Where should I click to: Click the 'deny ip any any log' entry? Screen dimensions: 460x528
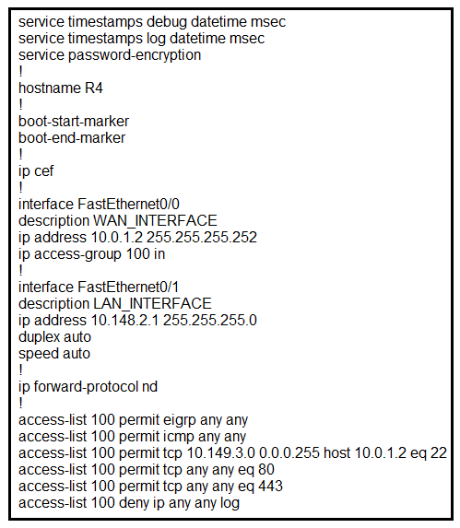point(129,503)
